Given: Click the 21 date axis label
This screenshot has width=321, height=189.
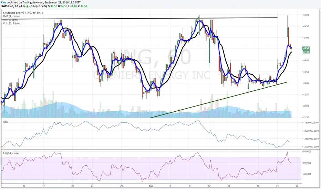Looking at the screenshot, I should [x=278, y=186].
